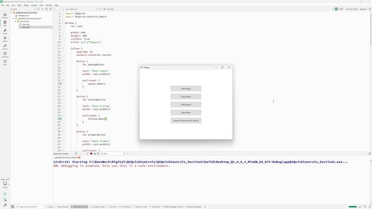Open the Test Results pane tab
This screenshot has height=209, width=372.
(x=155, y=207)
